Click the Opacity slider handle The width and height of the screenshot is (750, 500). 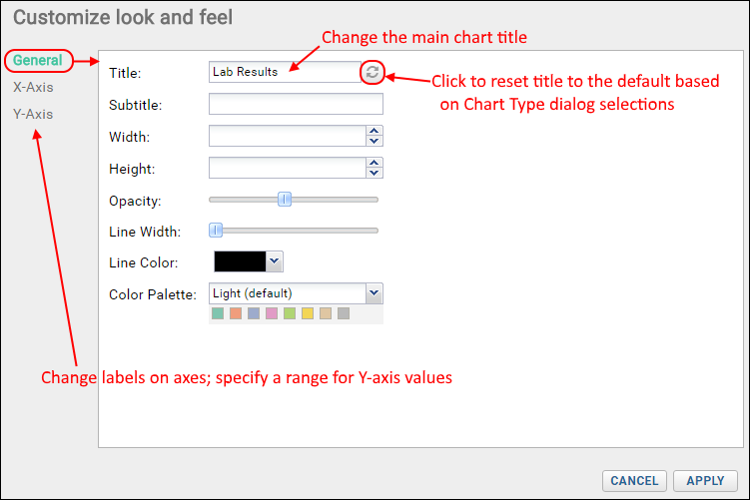click(x=285, y=200)
